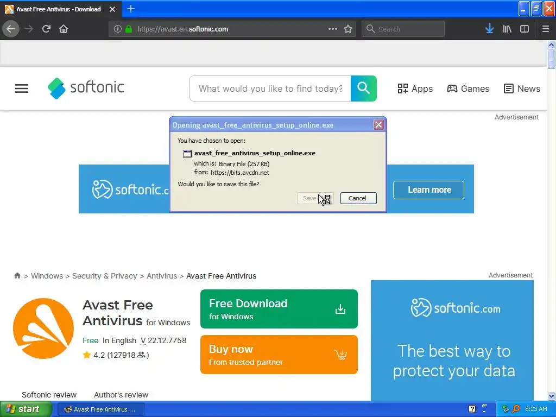The image size is (556, 417).
Task: Open the browser home page icon
Action: [64, 29]
